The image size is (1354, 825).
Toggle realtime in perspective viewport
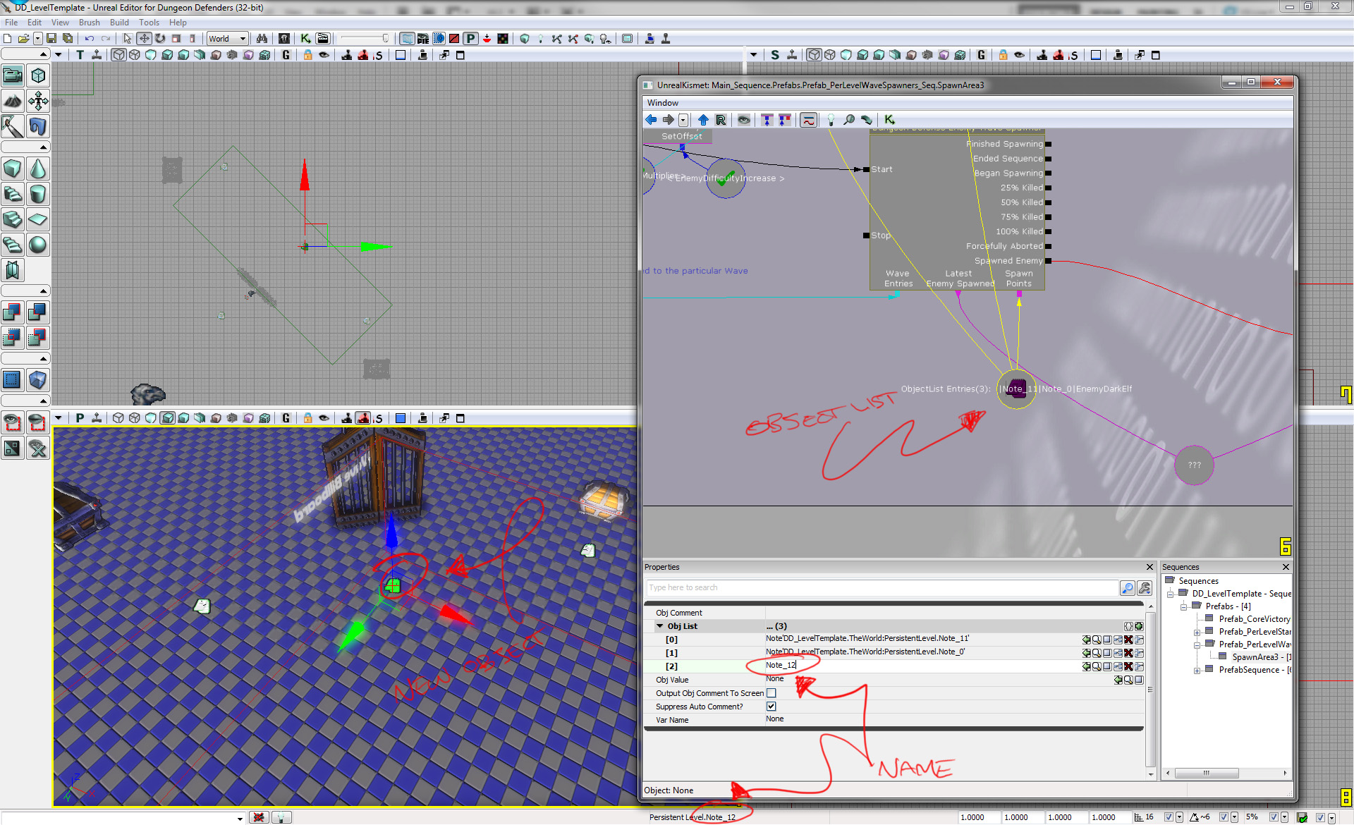tap(97, 418)
